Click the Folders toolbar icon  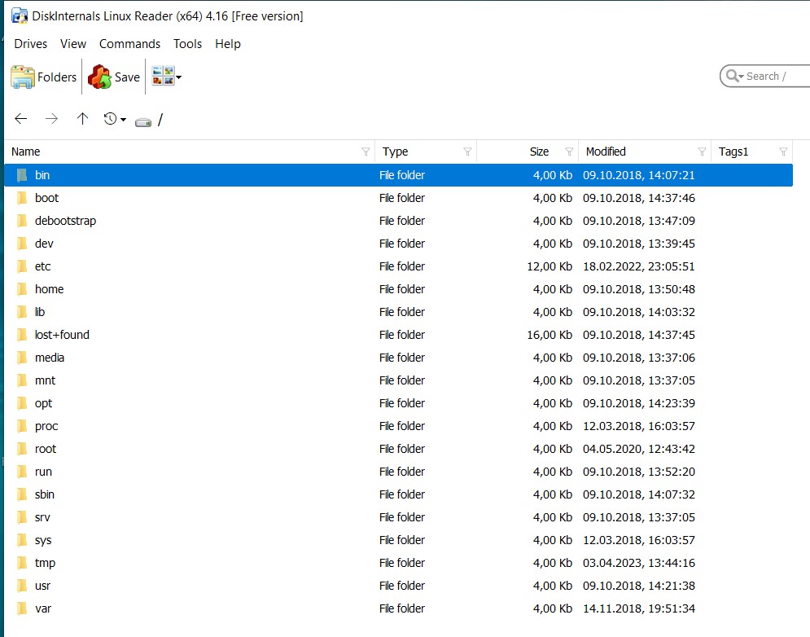[x=23, y=77]
